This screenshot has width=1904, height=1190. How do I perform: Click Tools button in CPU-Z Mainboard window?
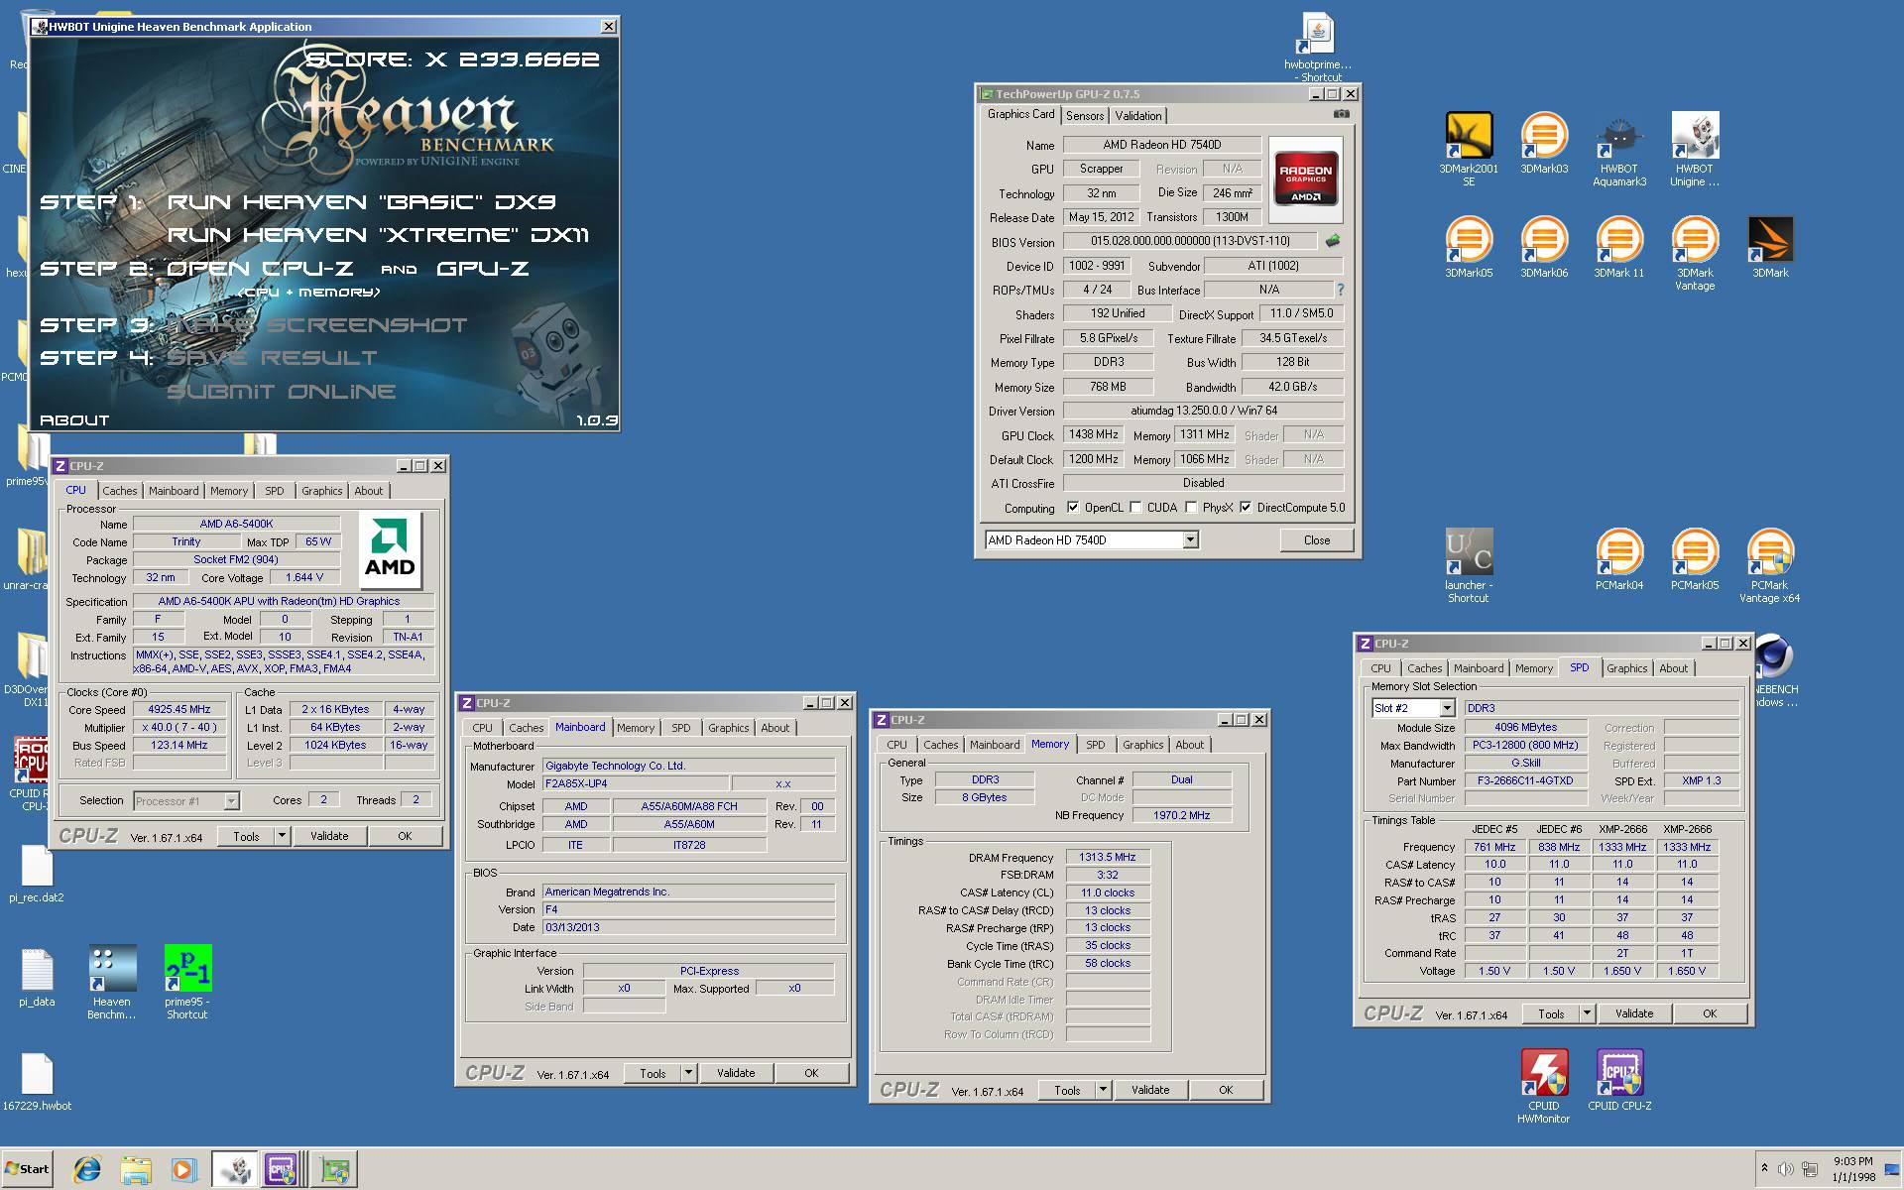(653, 1073)
